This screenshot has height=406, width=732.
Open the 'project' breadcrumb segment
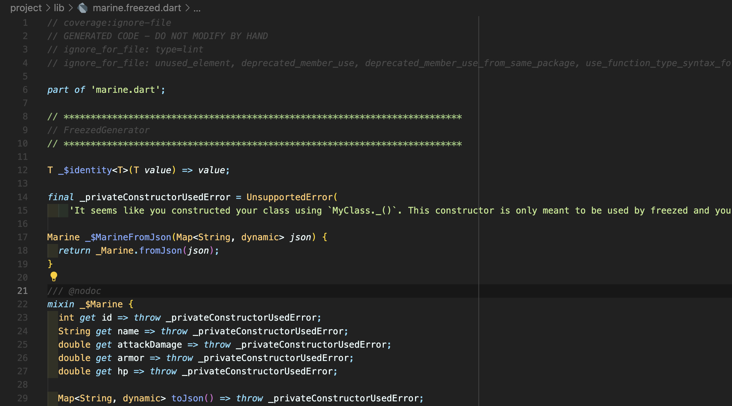[26, 8]
